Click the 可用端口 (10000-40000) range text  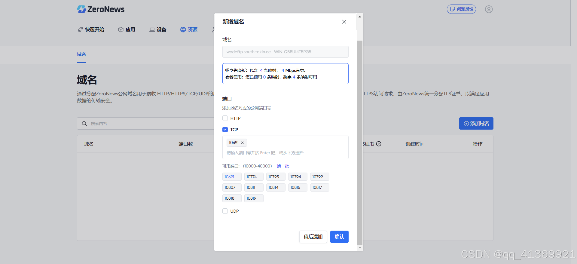247,166
